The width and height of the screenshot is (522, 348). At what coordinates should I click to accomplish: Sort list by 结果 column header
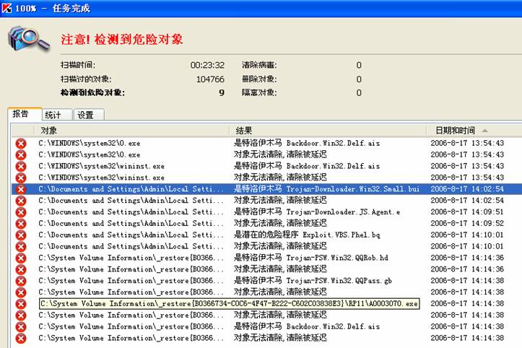click(328, 131)
